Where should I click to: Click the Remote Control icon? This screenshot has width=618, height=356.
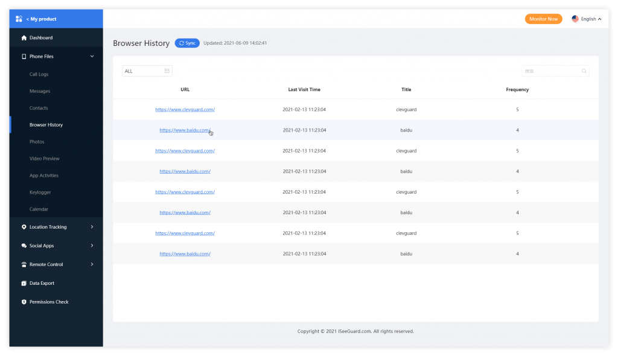coord(24,264)
